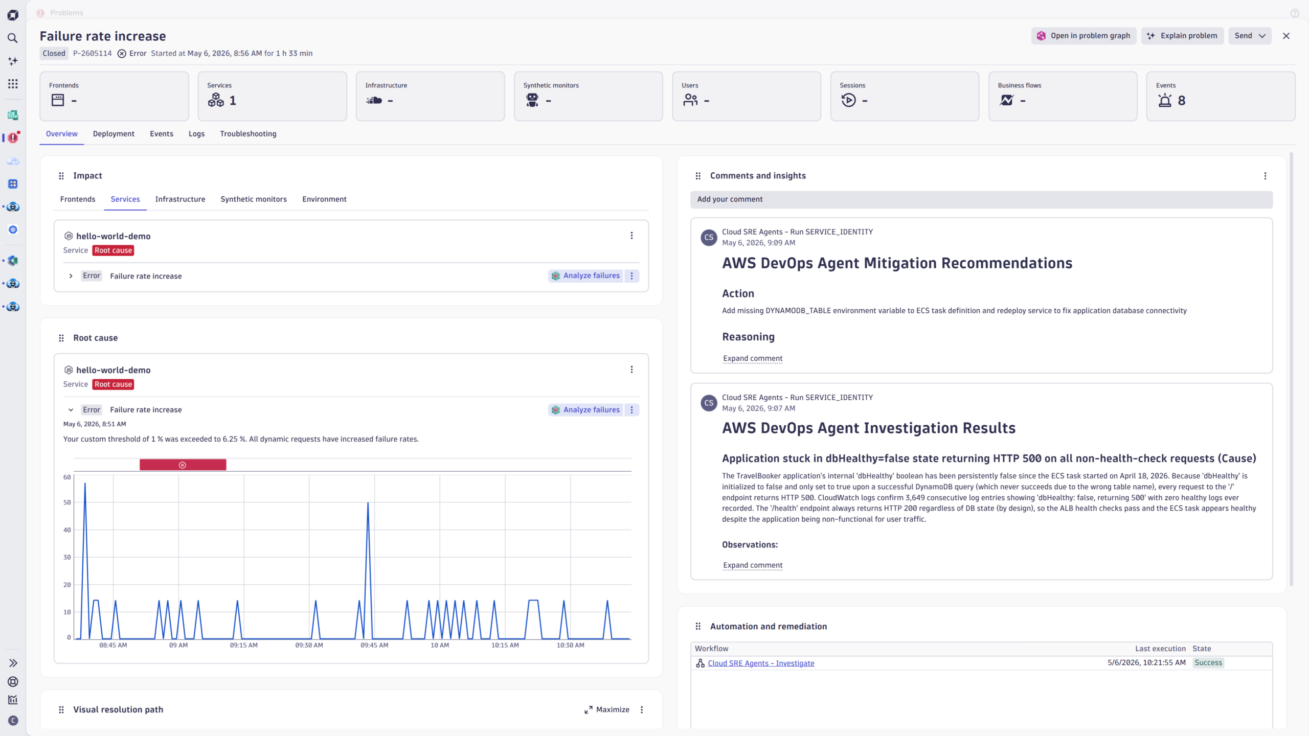Click the Sessions summary card
1309x736 pixels.
(905, 96)
